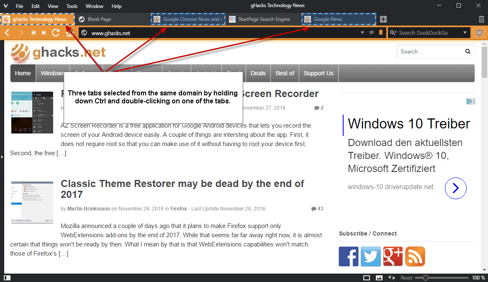Viewport: 488px width, 282px height.
Task: Switch to the Google Chrome News tab
Action: (x=188, y=19)
